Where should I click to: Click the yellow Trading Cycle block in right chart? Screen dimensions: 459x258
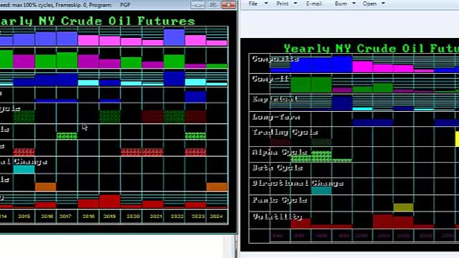457,138
